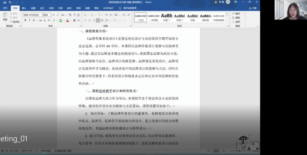Click the red font color button
The height and width of the screenshot is (155, 307).
click(67, 20)
